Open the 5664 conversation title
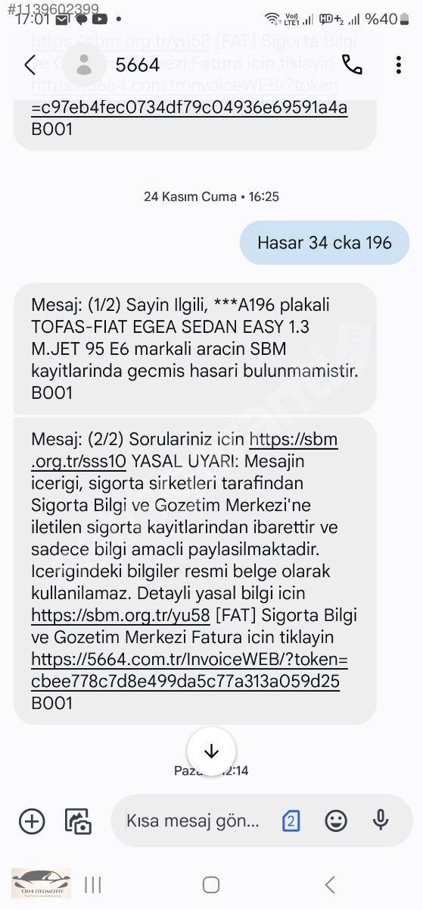 tap(138, 65)
